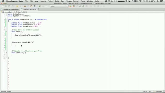Click the grayed Step Into icon
165x93 pixels.
tap(95, 6)
